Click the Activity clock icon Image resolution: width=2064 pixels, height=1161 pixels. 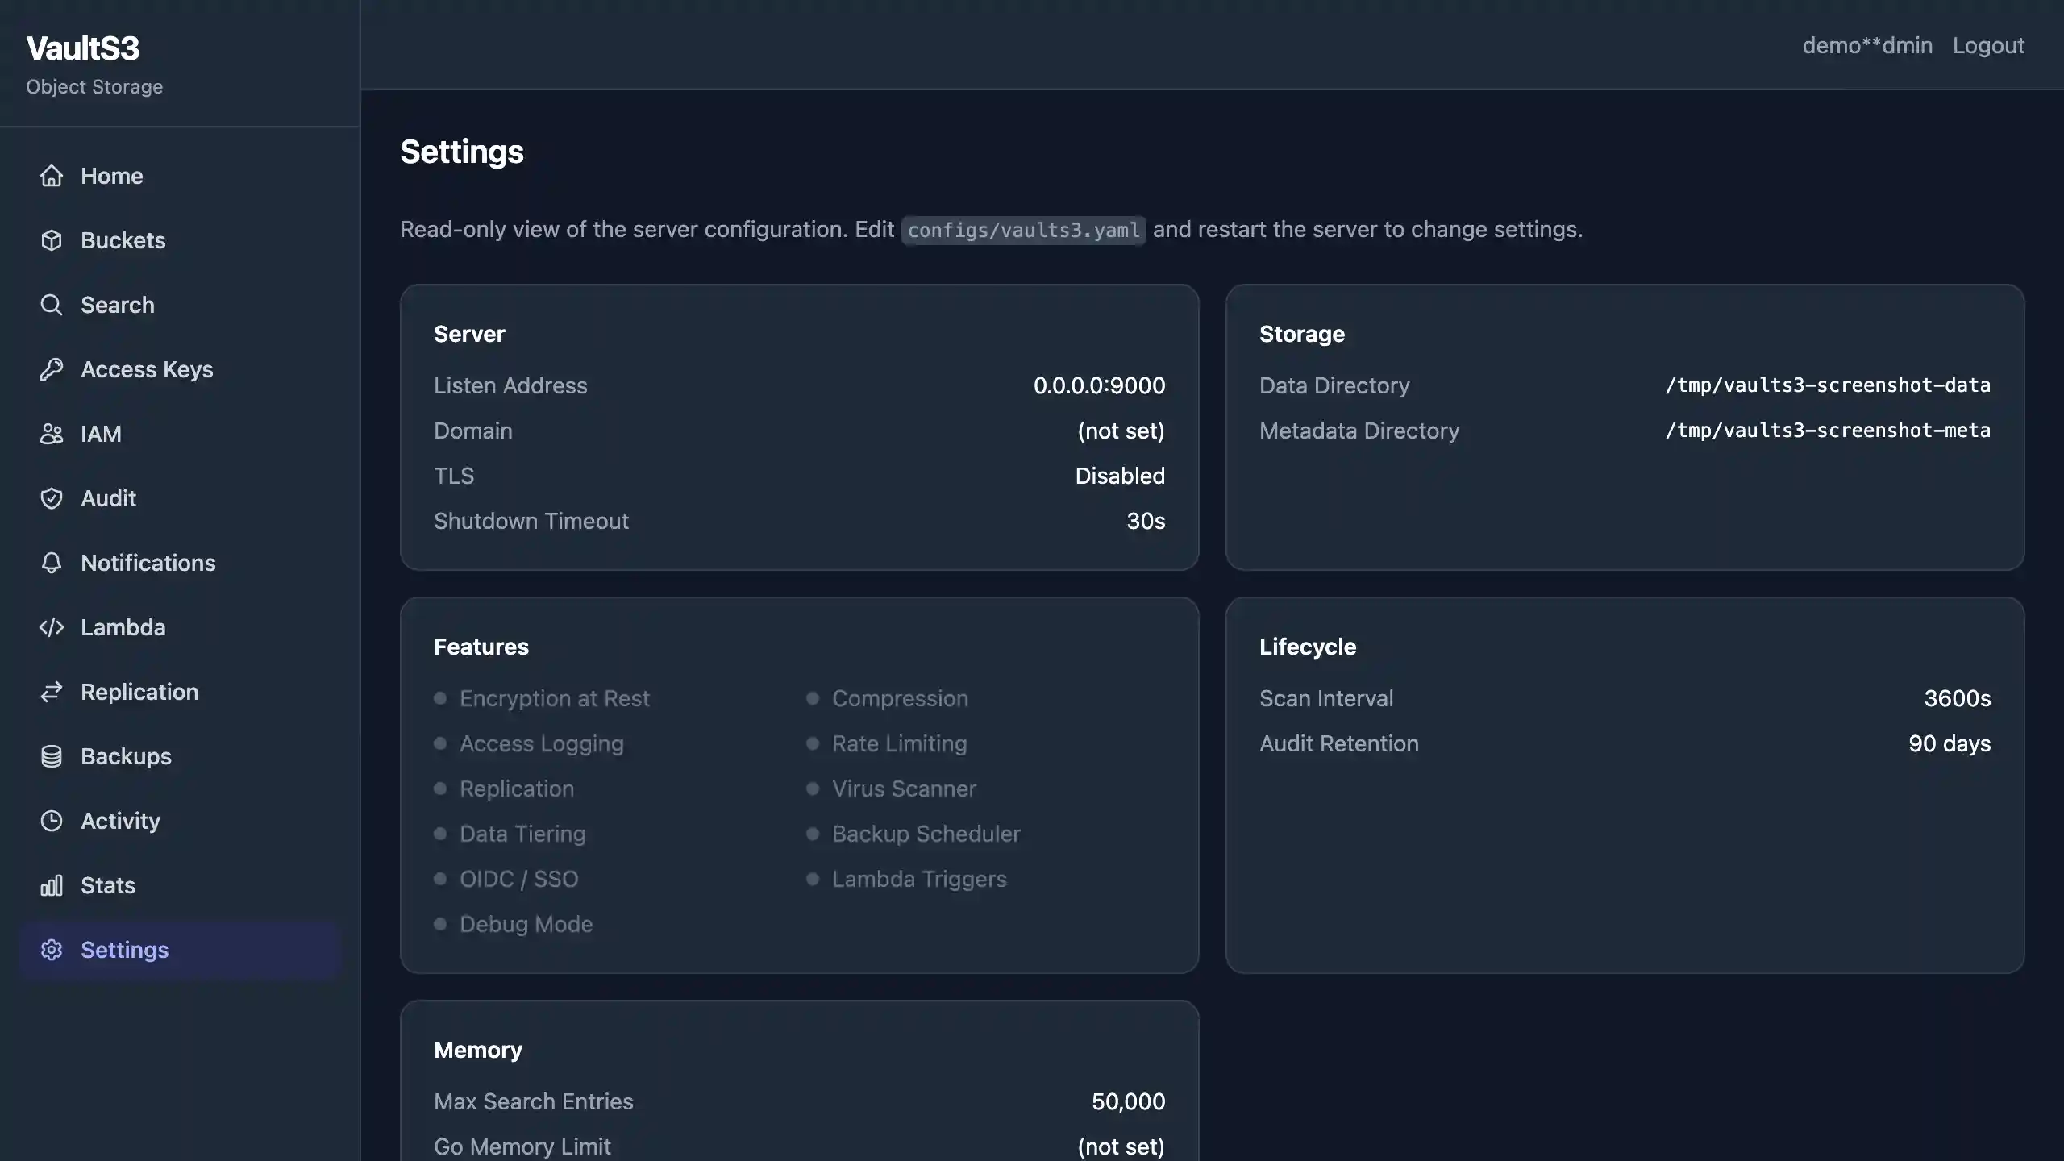[x=52, y=821]
